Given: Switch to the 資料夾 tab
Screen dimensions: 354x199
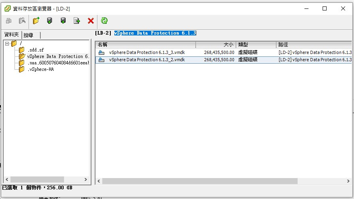Looking at the screenshot, I should [12, 35].
